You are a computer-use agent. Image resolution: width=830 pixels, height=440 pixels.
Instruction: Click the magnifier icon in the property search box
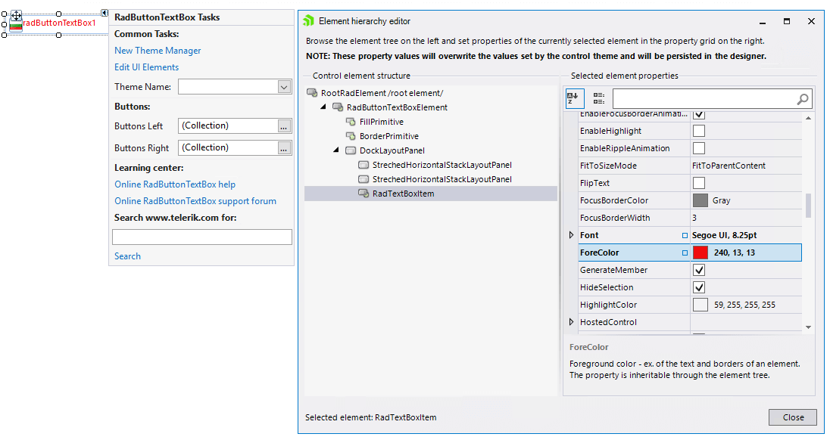point(803,99)
